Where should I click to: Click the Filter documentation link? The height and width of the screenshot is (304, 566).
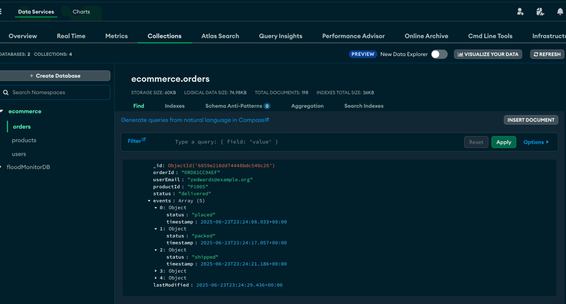pyautogui.click(x=136, y=141)
